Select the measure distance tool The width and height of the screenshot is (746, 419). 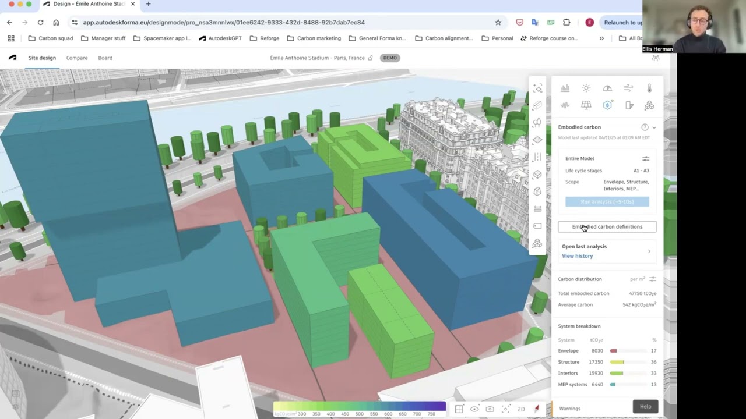[537, 209]
